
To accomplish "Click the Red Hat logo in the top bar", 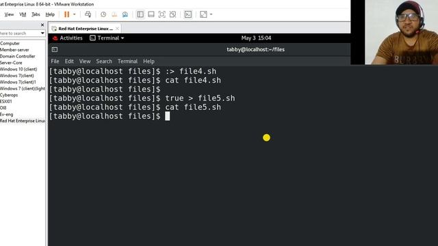I will 55,38.
